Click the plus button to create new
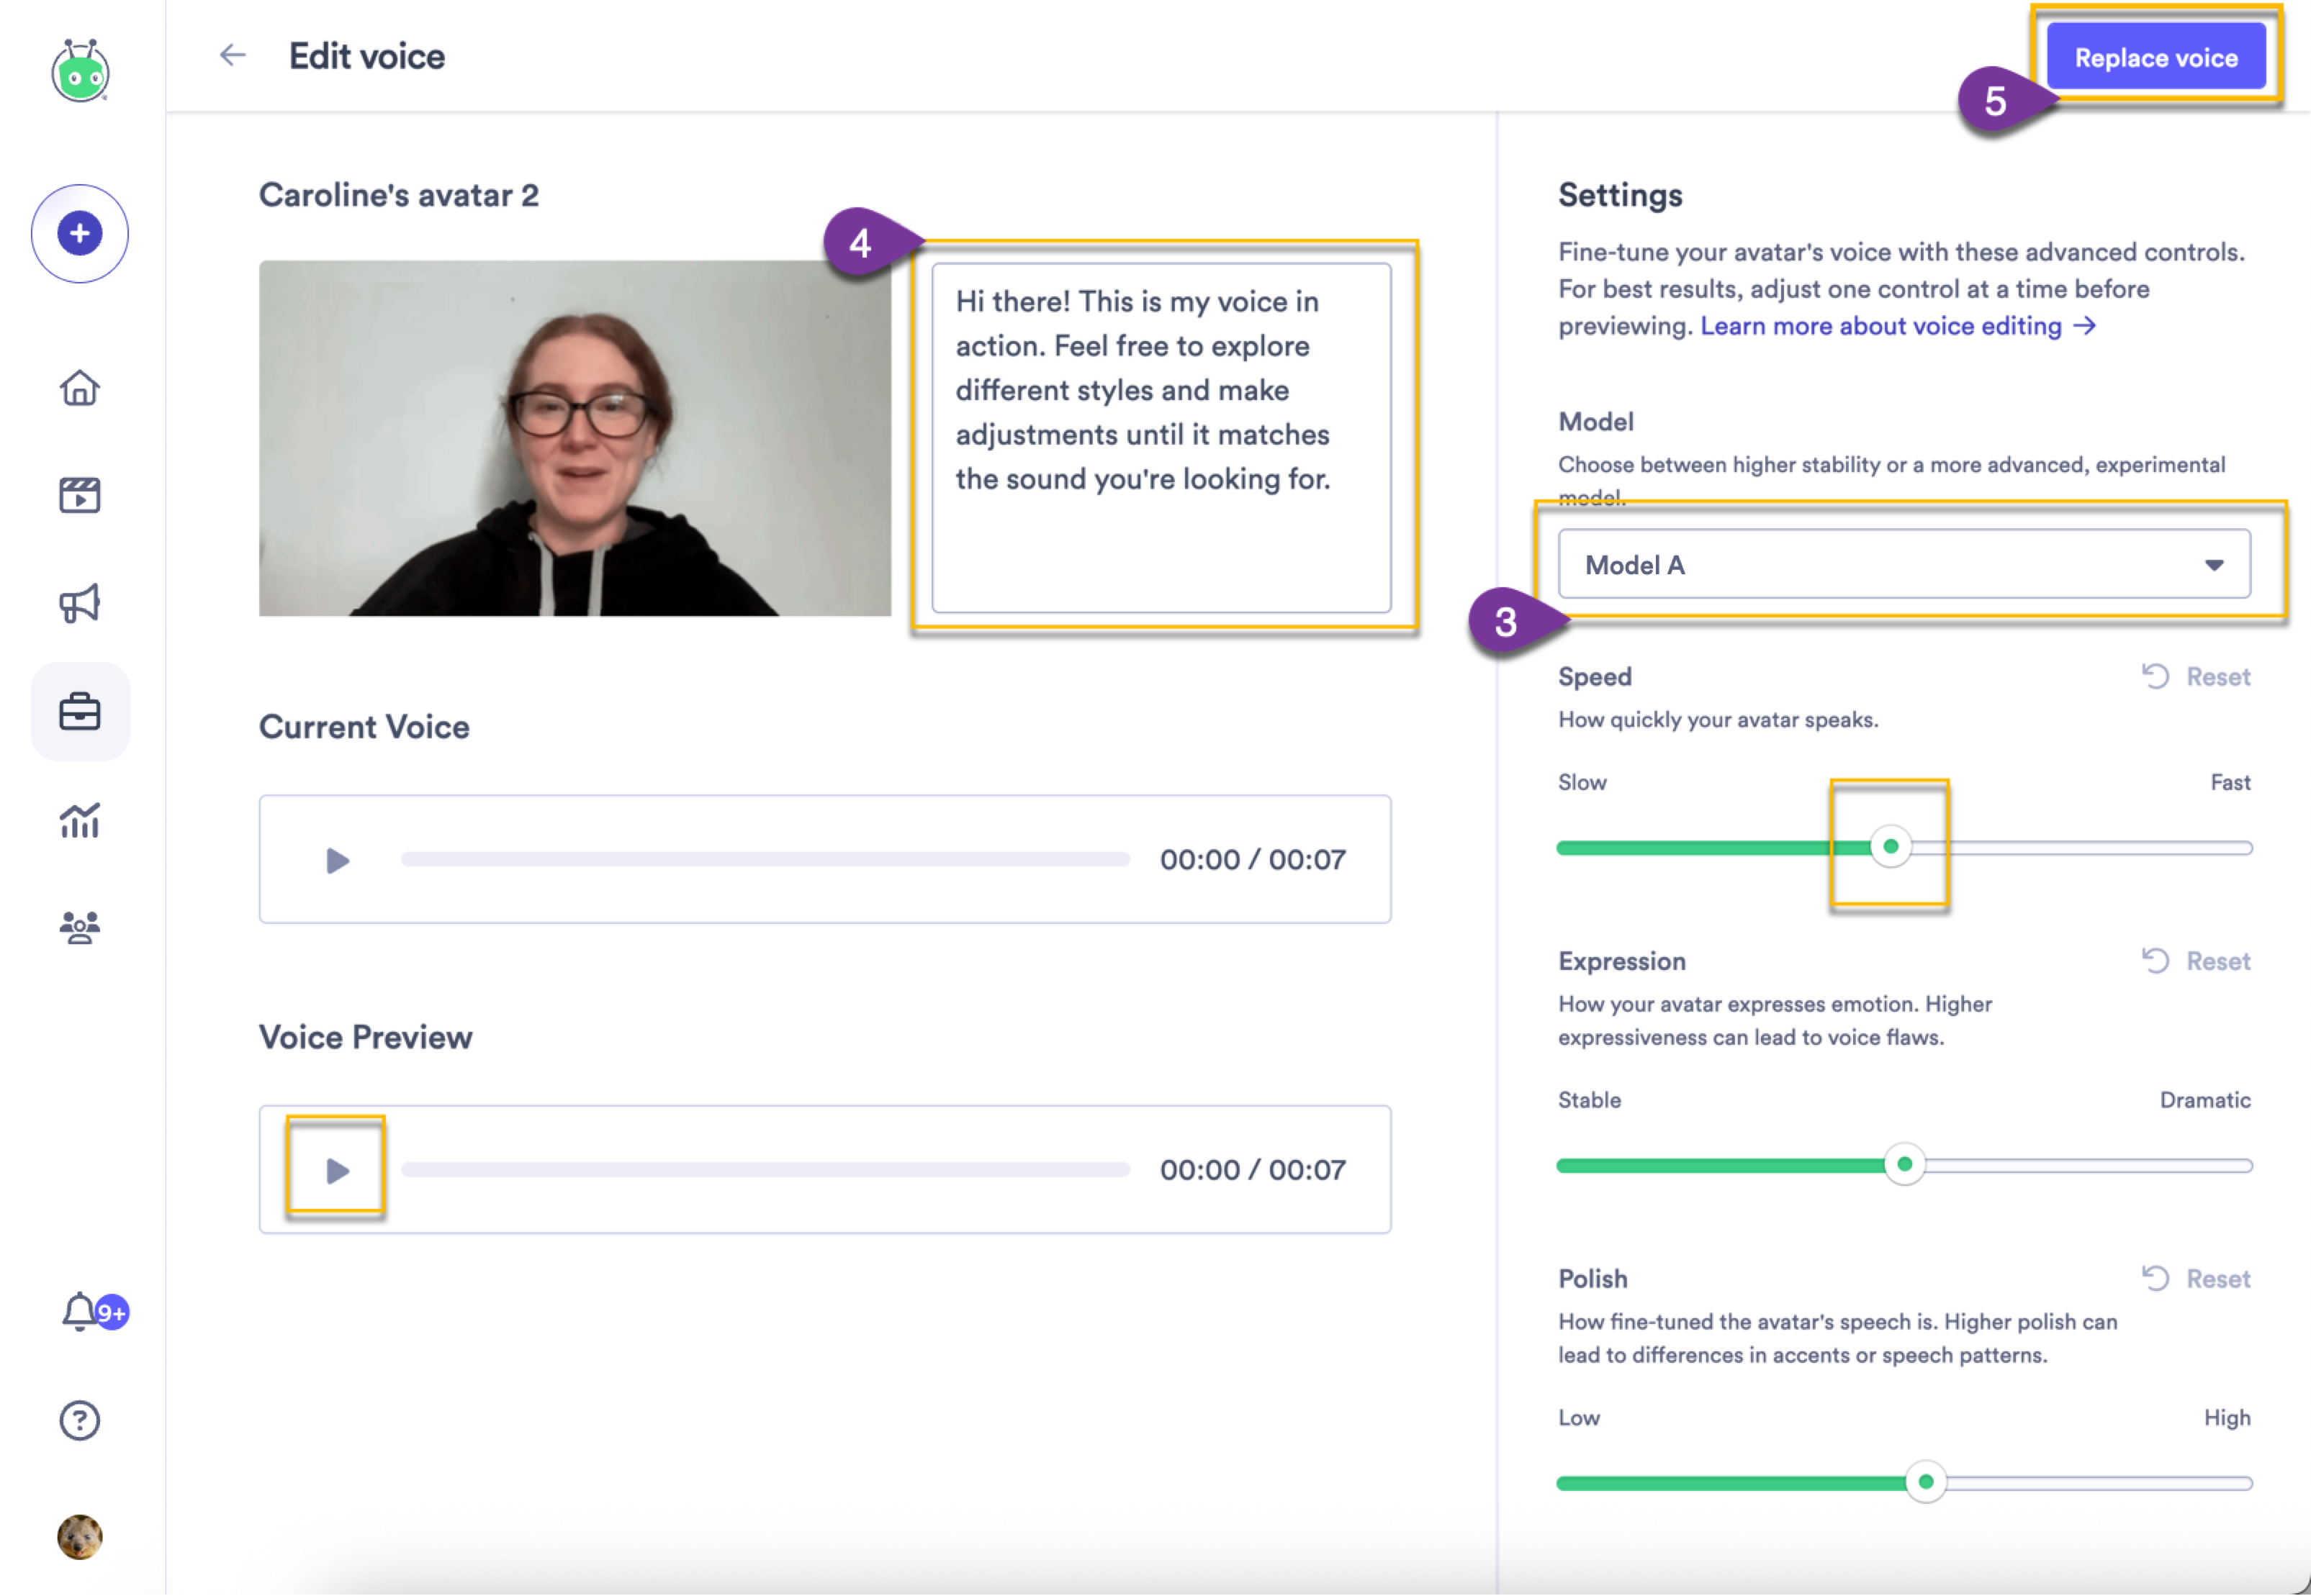2311x1596 pixels. [x=80, y=232]
